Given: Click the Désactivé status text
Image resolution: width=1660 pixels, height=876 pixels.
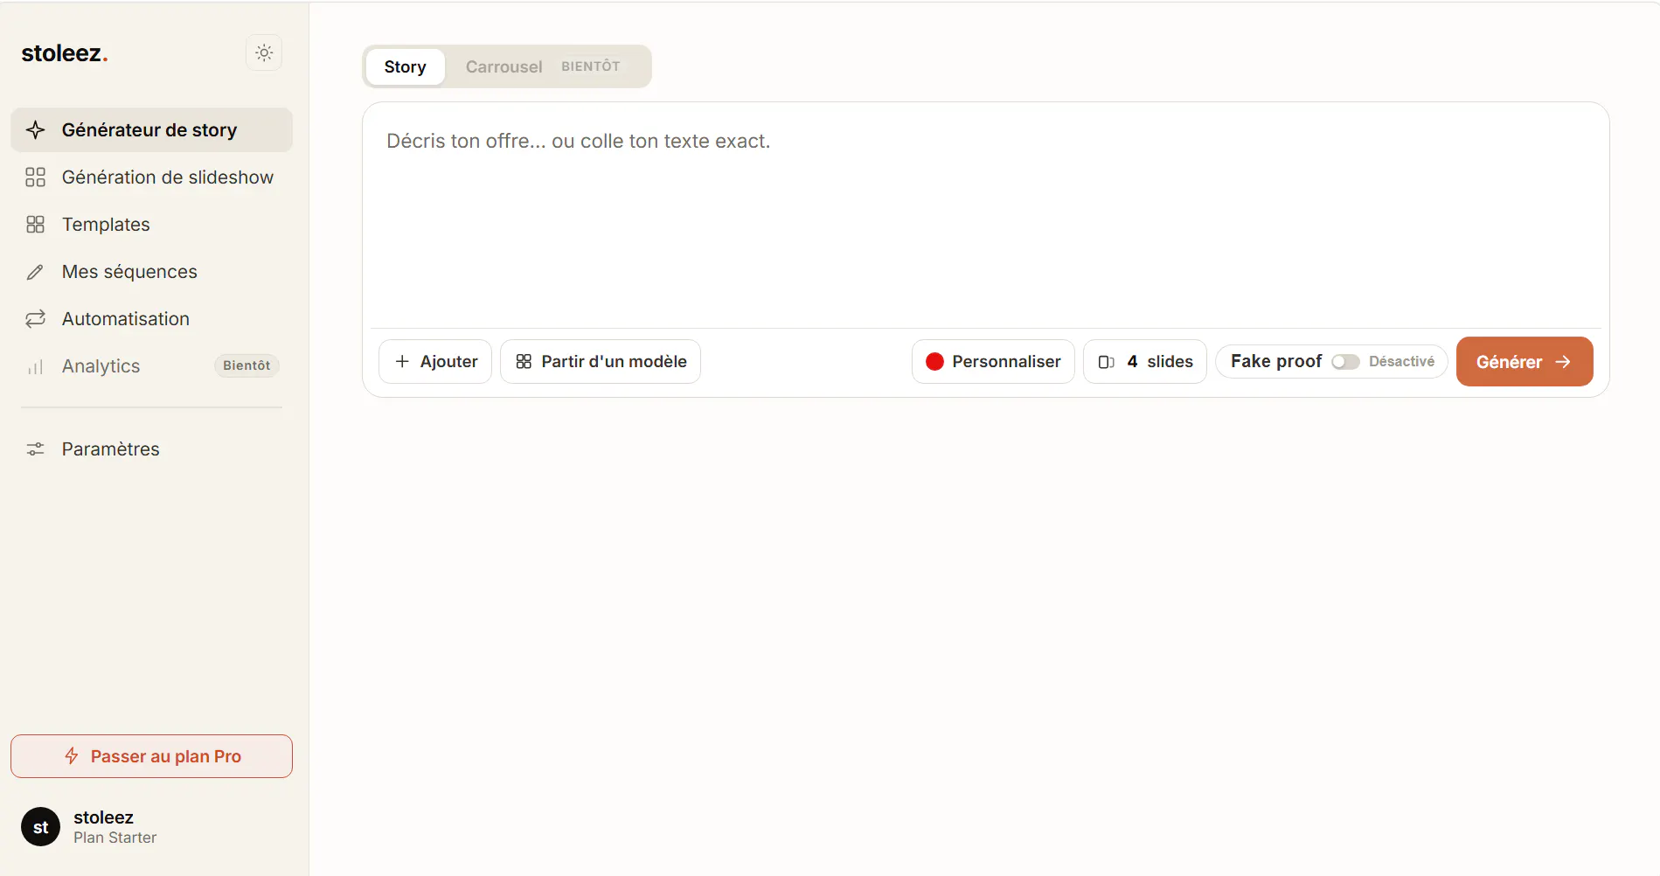Looking at the screenshot, I should pos(1401,362).
